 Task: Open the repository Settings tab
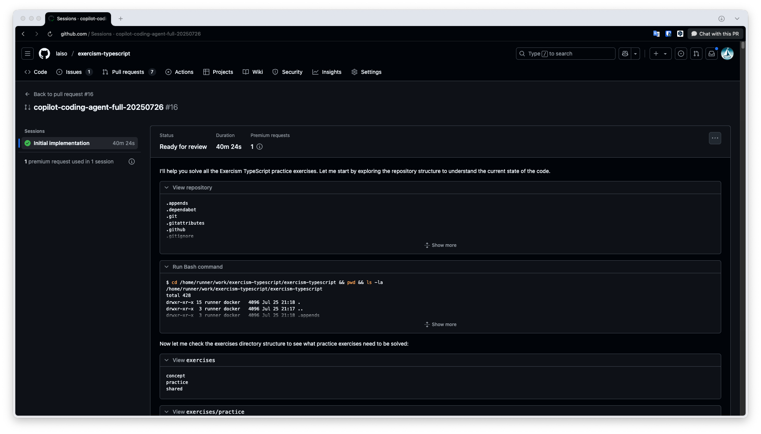pyautogui.click(x=366, y=72)
